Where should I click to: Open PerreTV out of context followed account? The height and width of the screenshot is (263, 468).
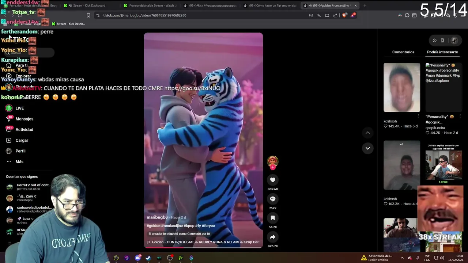29,187
